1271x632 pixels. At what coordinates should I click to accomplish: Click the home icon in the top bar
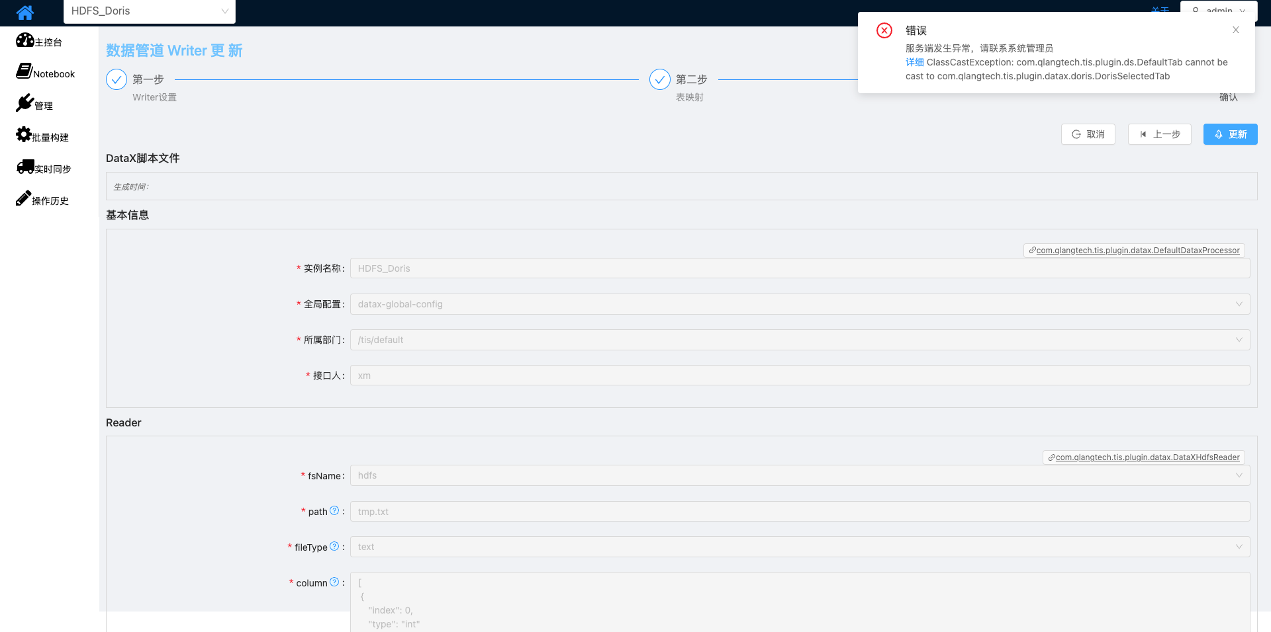[24, 12]
